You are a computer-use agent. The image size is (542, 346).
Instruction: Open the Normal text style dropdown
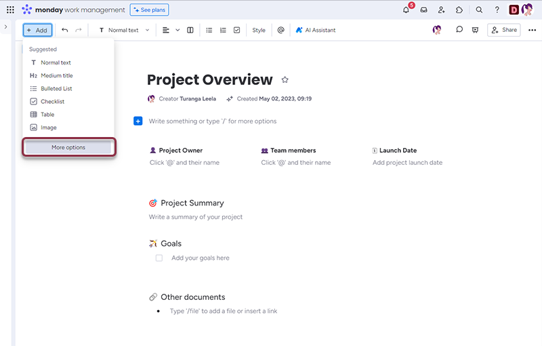[x=124, y=30]
